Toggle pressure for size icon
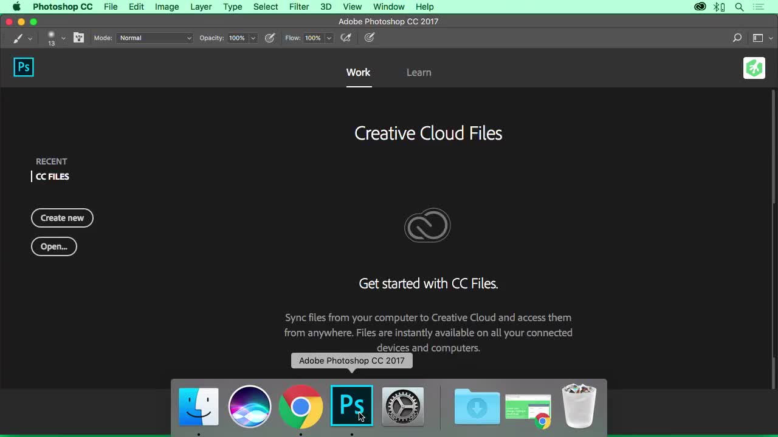778x437 pixels. (370, 38)
